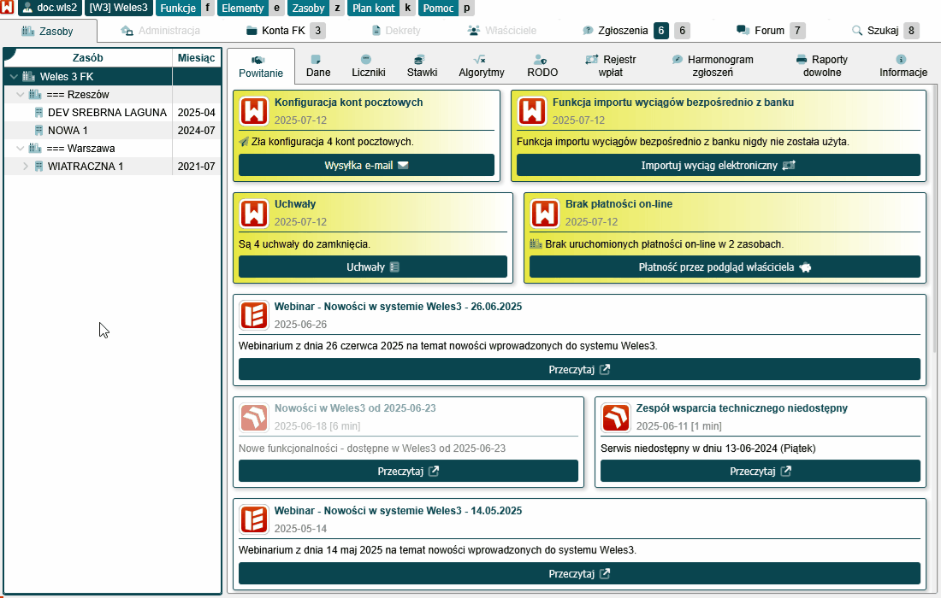
Task: Open the Plan kont menu
Action: [x=374, y=8]
